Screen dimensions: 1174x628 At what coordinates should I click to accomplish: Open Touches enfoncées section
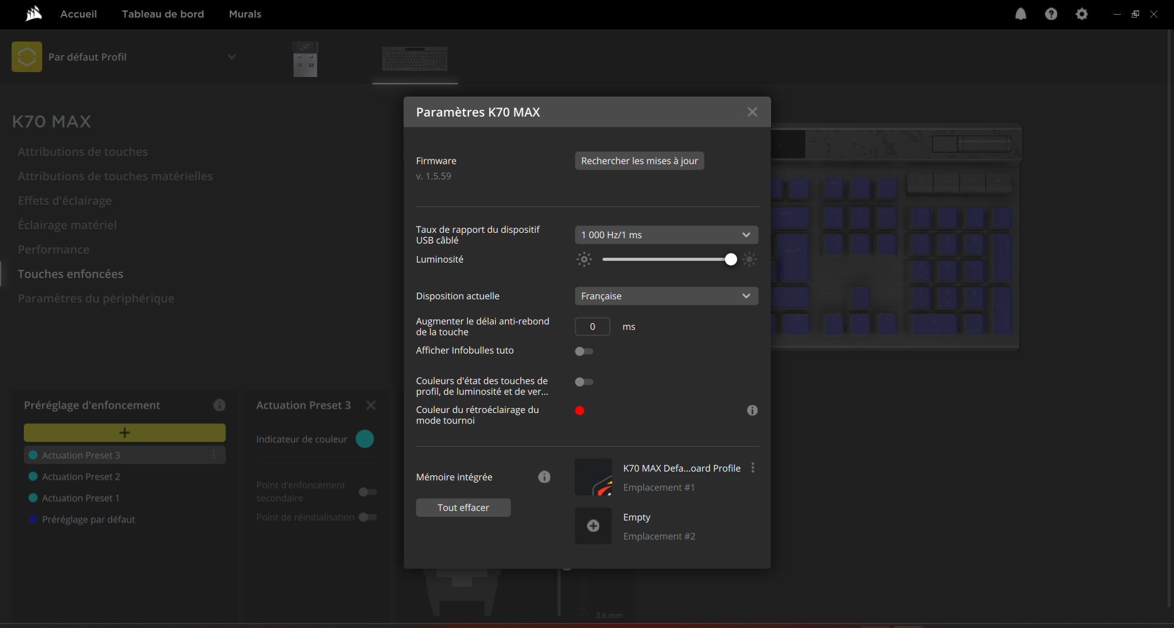pyautogui.click(x=70, y=274)
